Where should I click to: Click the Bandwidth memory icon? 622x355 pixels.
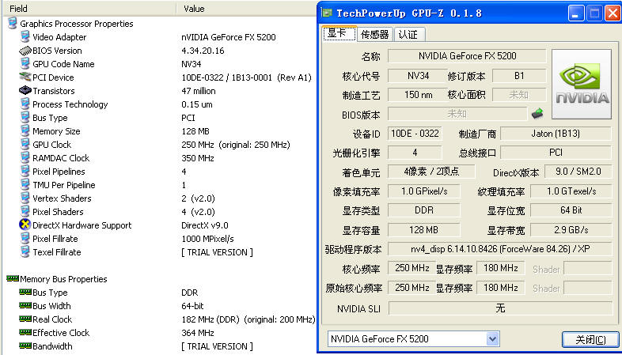pyautogui.click(x=25, y=346)
